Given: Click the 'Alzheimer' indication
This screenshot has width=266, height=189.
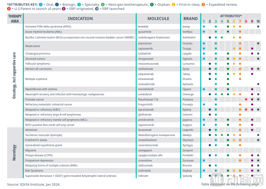Looking at the screenshot, I should coord(31,130).
